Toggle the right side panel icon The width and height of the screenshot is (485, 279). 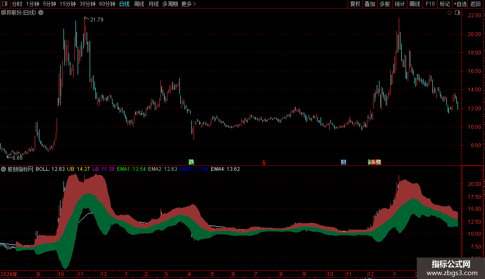point(458,13)
